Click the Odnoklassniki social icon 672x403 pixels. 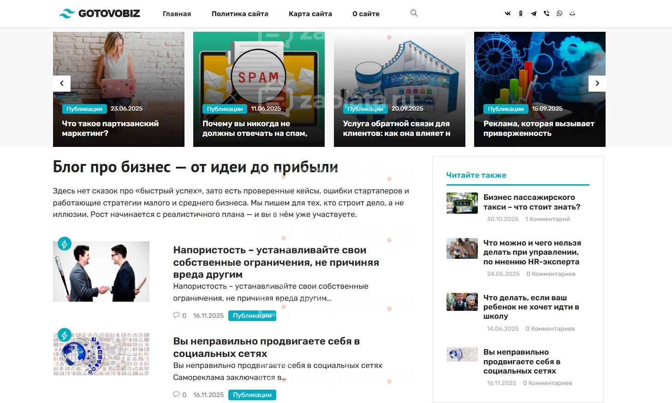521,13
